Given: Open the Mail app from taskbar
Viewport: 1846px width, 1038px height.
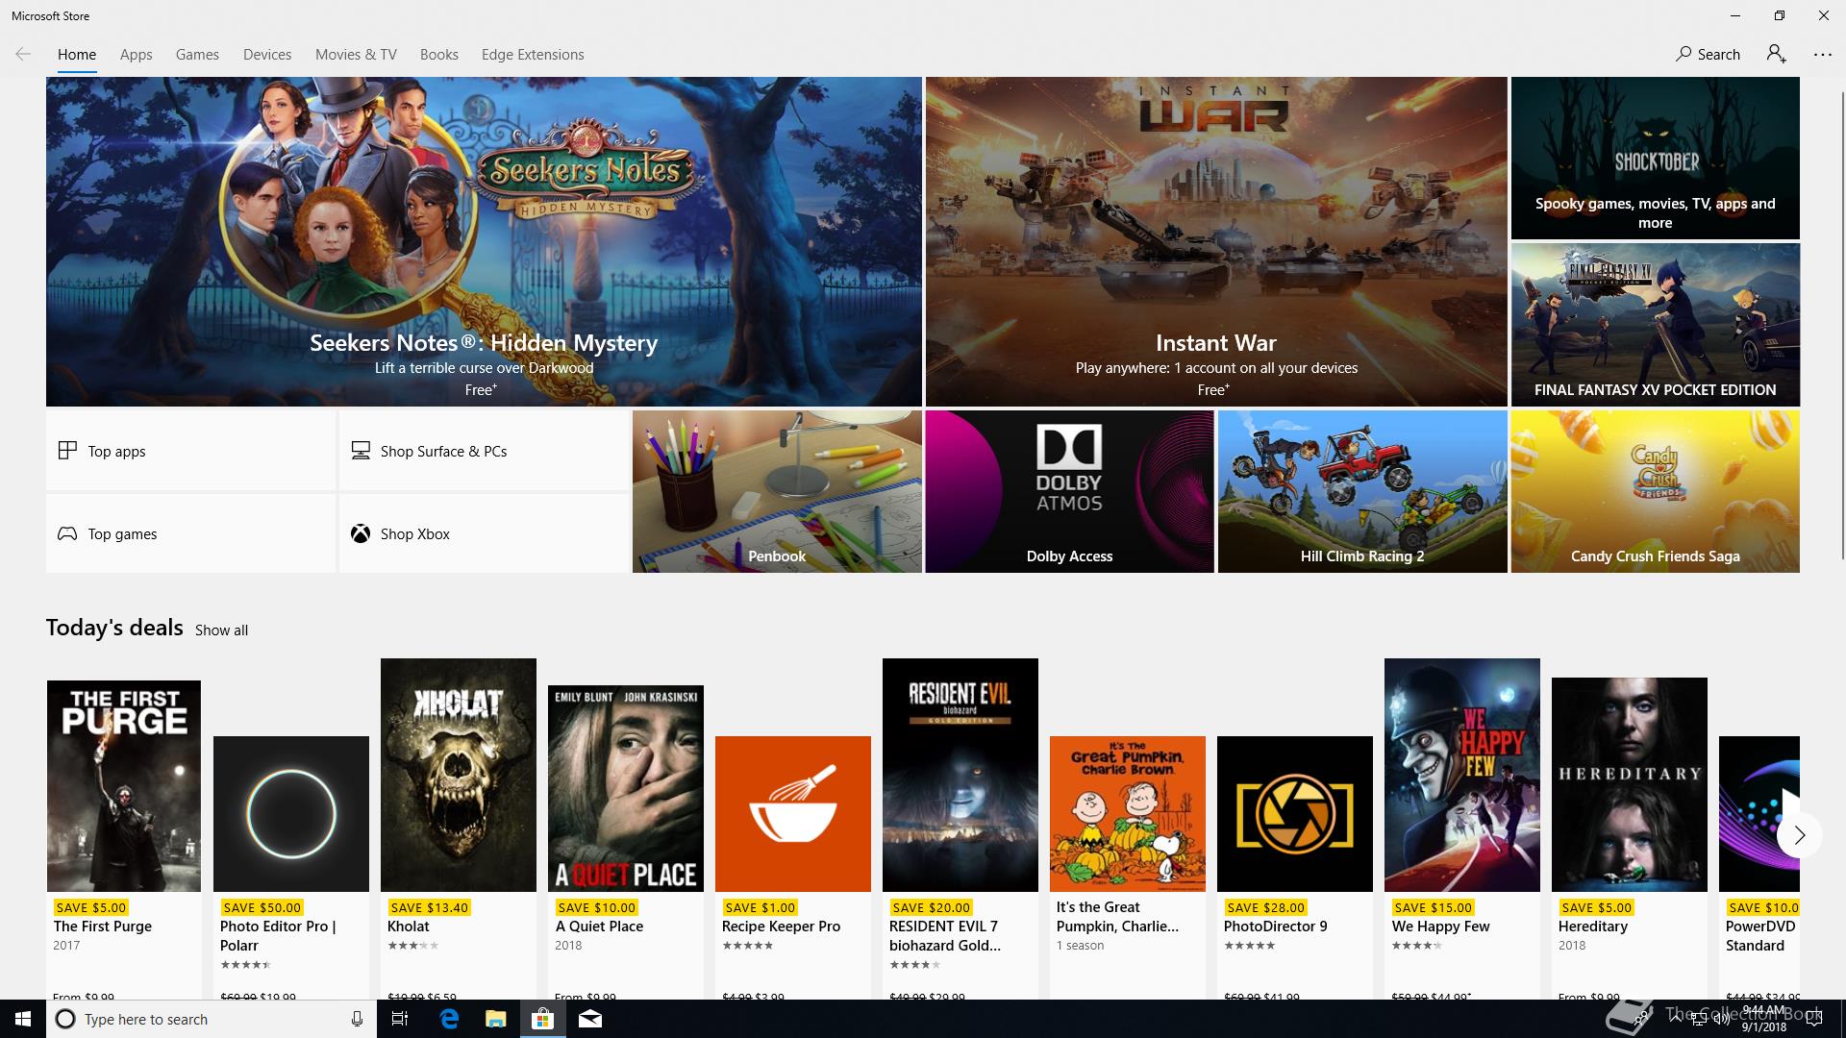Looking at the screenshot, I should pyautogui.click(x=590, y=1019).
